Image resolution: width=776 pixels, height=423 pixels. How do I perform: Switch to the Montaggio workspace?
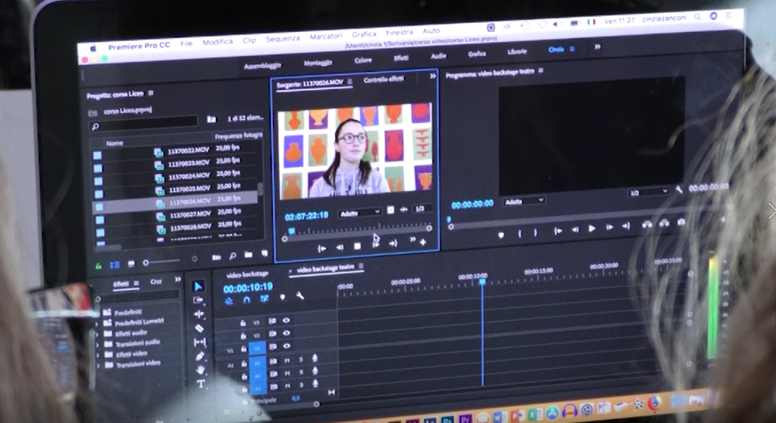[317, 63]
